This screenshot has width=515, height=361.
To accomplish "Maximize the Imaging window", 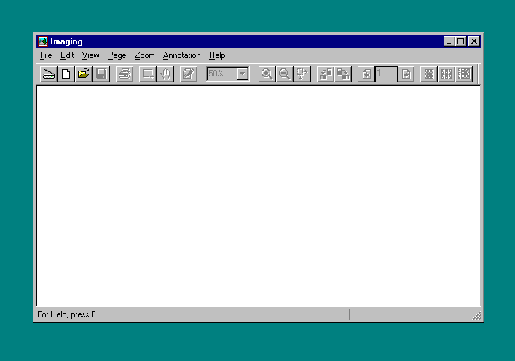I will tap(461, 41).
